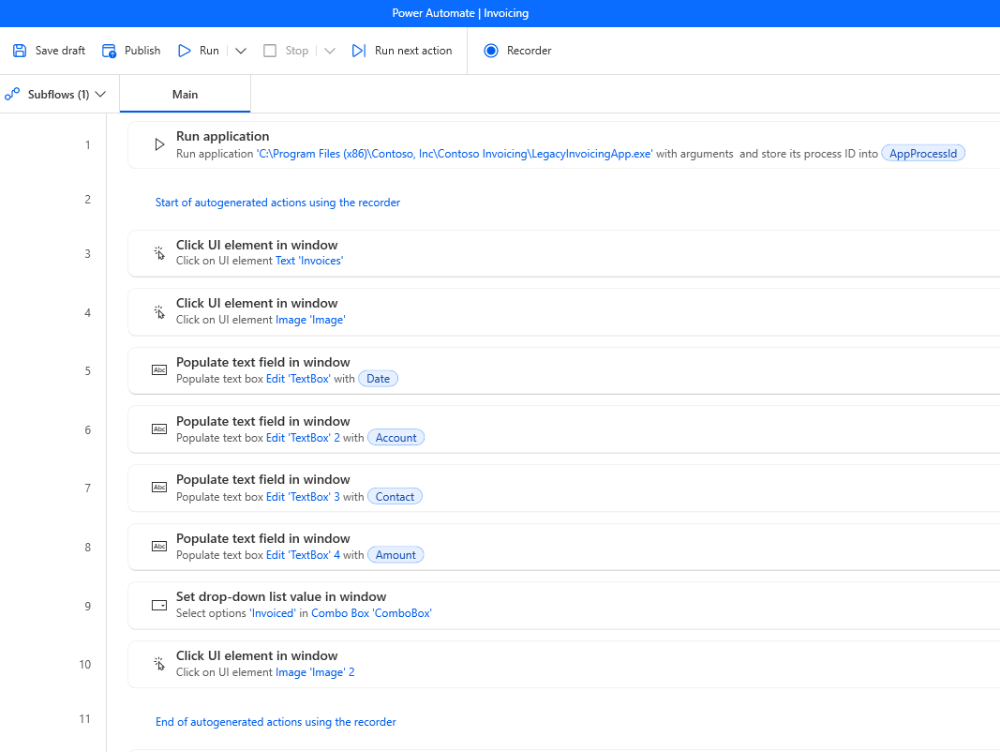Screen dimensions: 1000x752
Task: Click the Image 'Image' 2 link
Action: coord(315,672)
